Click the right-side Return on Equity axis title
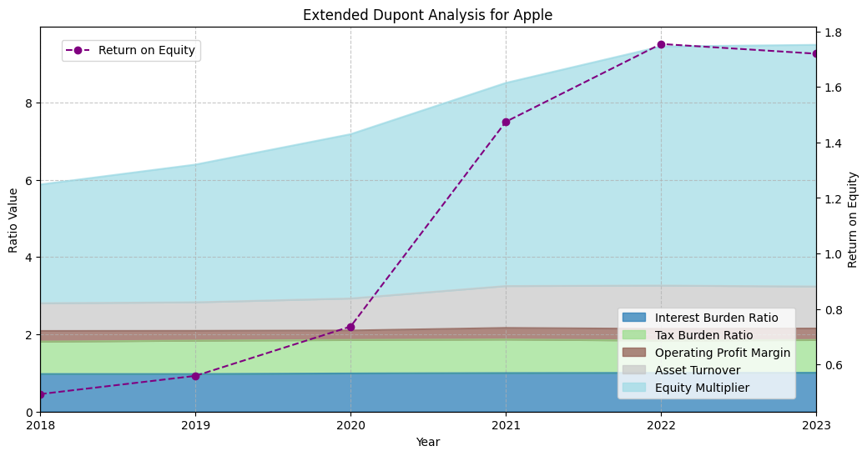This screenshot has width=867, height=456. (853, 220)
